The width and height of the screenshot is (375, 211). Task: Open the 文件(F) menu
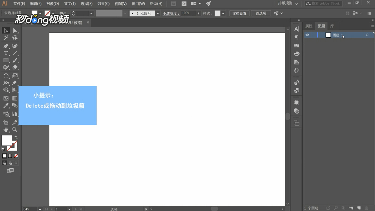tap(19, 4)
